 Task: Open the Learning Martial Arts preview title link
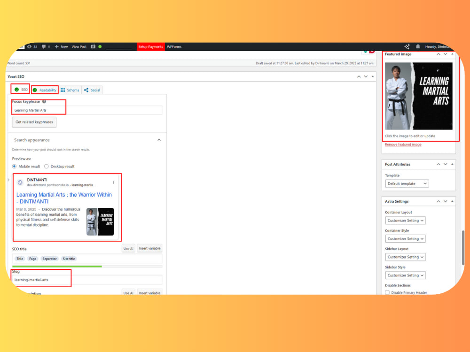pos(64,198)
